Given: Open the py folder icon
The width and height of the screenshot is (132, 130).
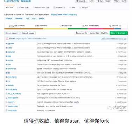Looking at the screenshot, I should pos(7,73).
